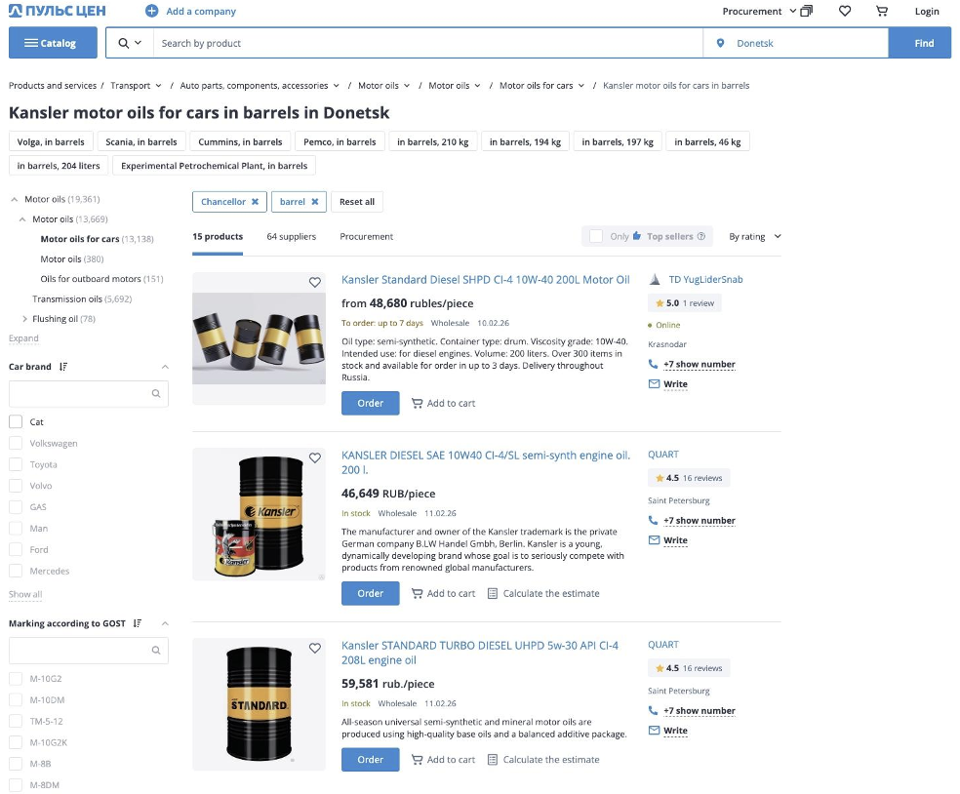The width and height of the screenshot is (960, 794).
Task: Expand Motor oils for cars breadcrumb dropdown
Action: point(581,86)
